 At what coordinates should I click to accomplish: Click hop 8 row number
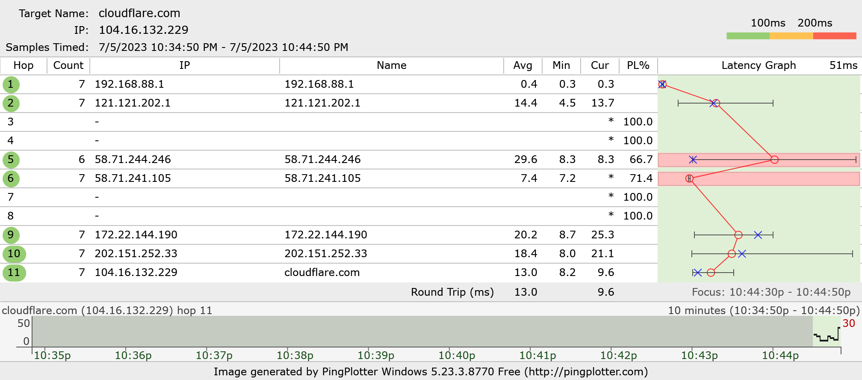click(11, 216)
